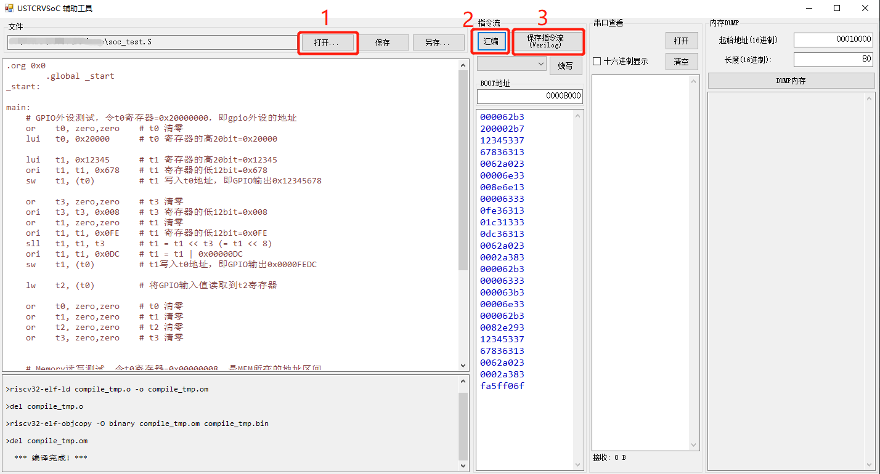The image size is (880, 474).
Task: Select instruction 000062b3 at top of list
Action: pos(502,117)
